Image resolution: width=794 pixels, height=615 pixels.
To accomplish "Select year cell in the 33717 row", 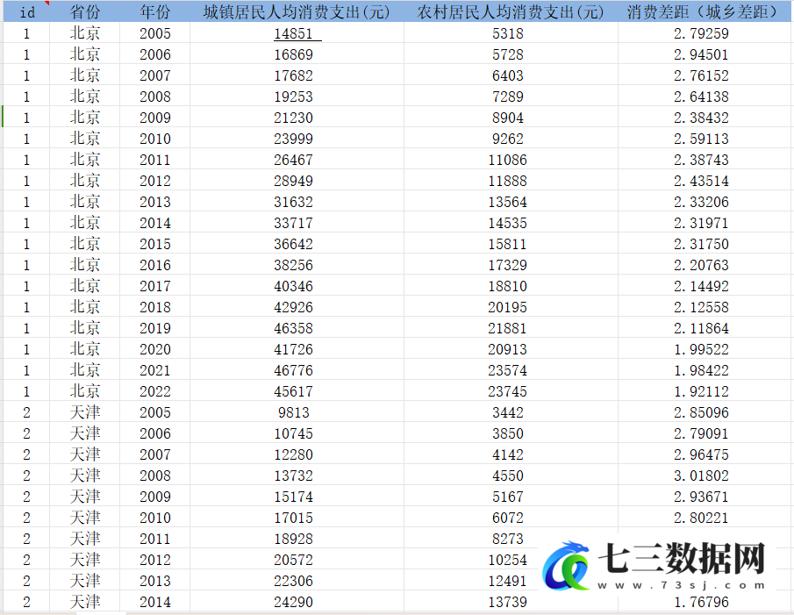I will 155,223.
